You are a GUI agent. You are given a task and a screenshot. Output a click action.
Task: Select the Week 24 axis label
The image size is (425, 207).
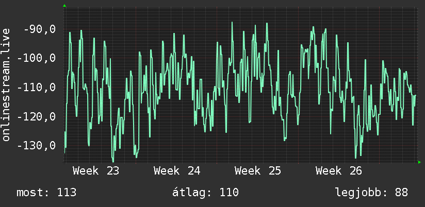tap(177, 171)
